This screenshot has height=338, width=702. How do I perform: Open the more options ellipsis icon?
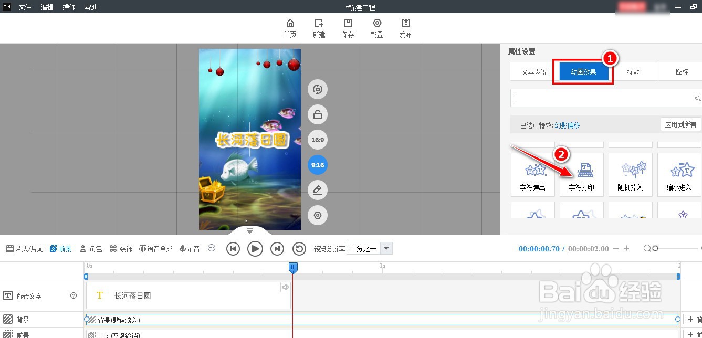click(212, 248)
